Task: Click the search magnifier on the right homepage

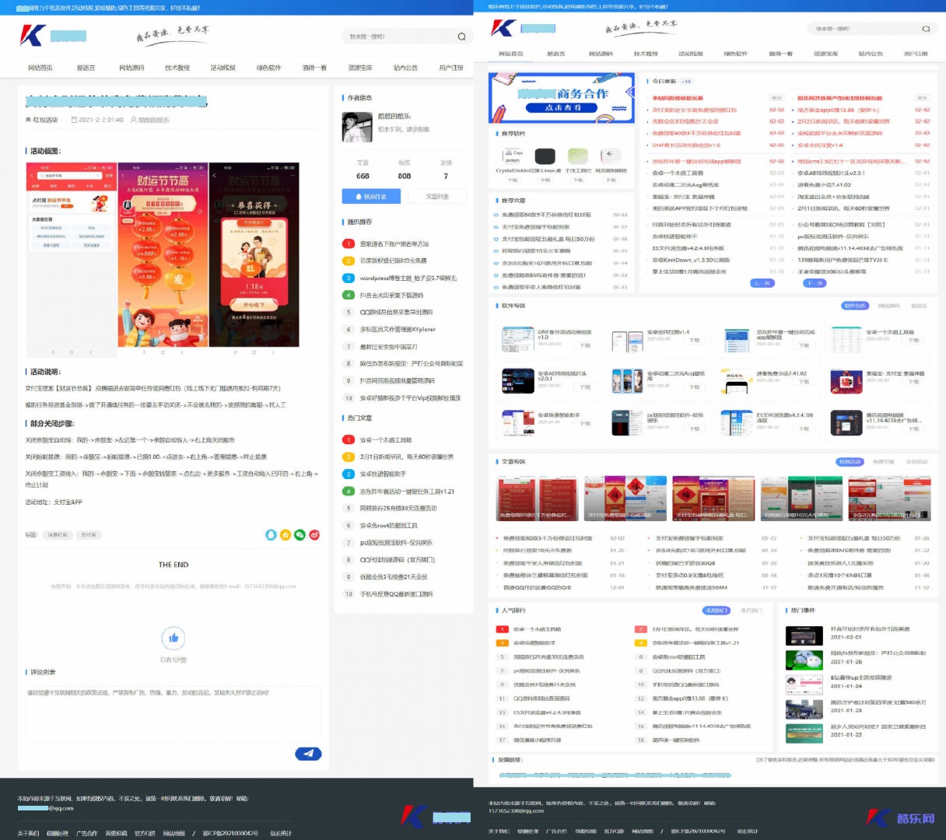Action: coord(925,29)
